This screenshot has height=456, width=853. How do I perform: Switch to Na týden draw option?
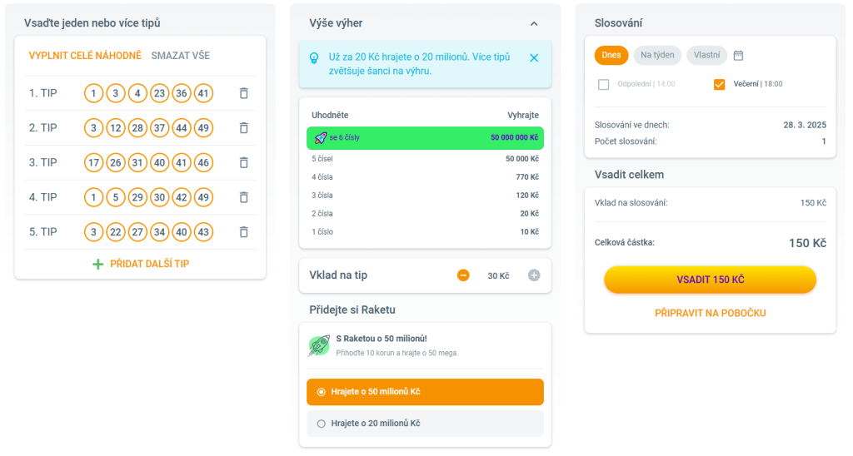(x=657, y=56)
